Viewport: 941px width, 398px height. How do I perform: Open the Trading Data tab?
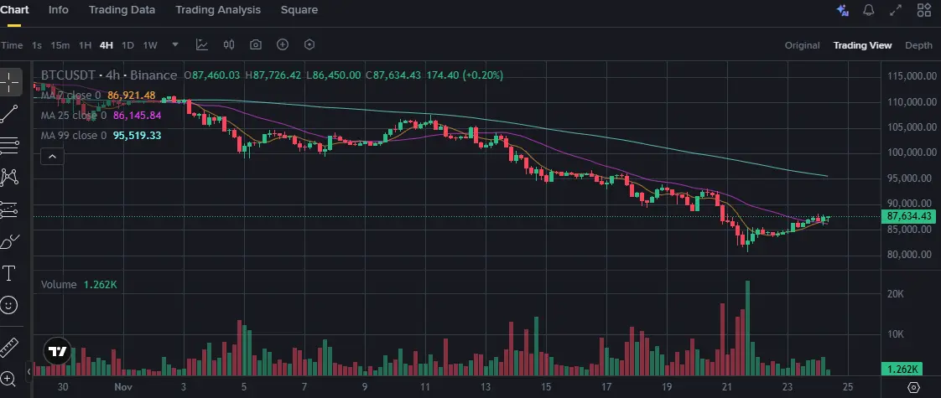(x=122, y=10)
